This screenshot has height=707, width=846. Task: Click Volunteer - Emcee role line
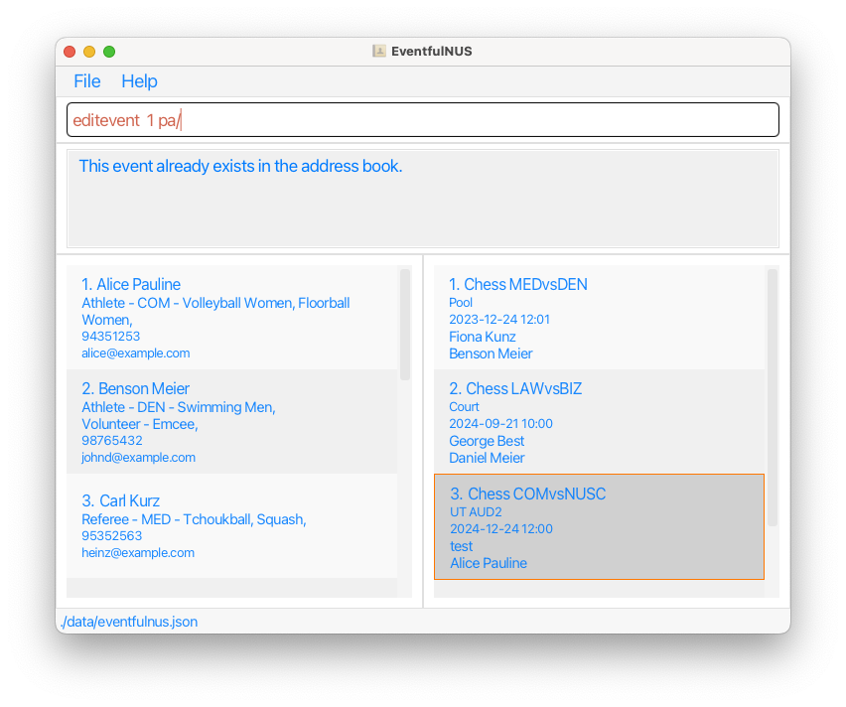pos(139,424)
